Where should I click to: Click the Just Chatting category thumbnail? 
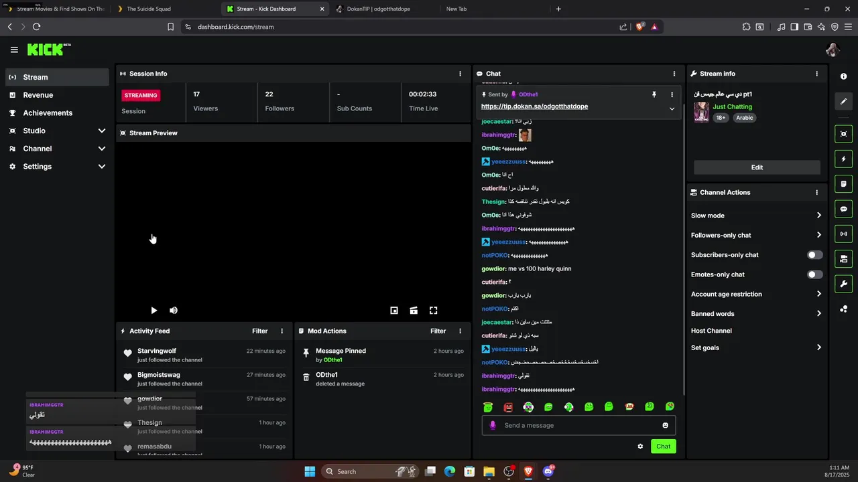click(x=701, y=112)
